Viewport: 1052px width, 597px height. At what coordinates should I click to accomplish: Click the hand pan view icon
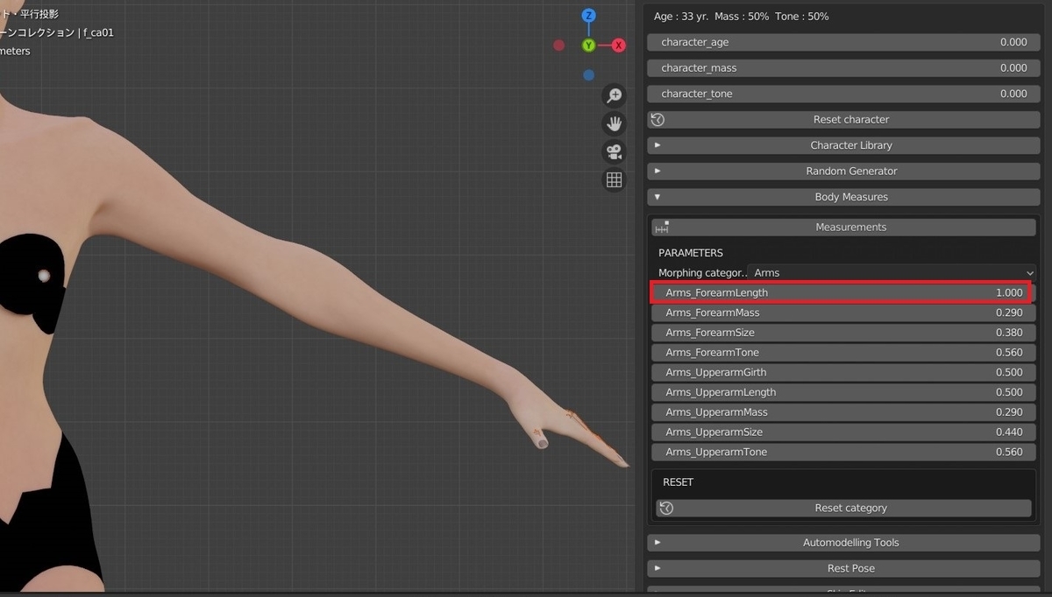(615, 123)
